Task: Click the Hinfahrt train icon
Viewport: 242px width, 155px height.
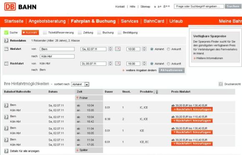Action: coord(6,49)
